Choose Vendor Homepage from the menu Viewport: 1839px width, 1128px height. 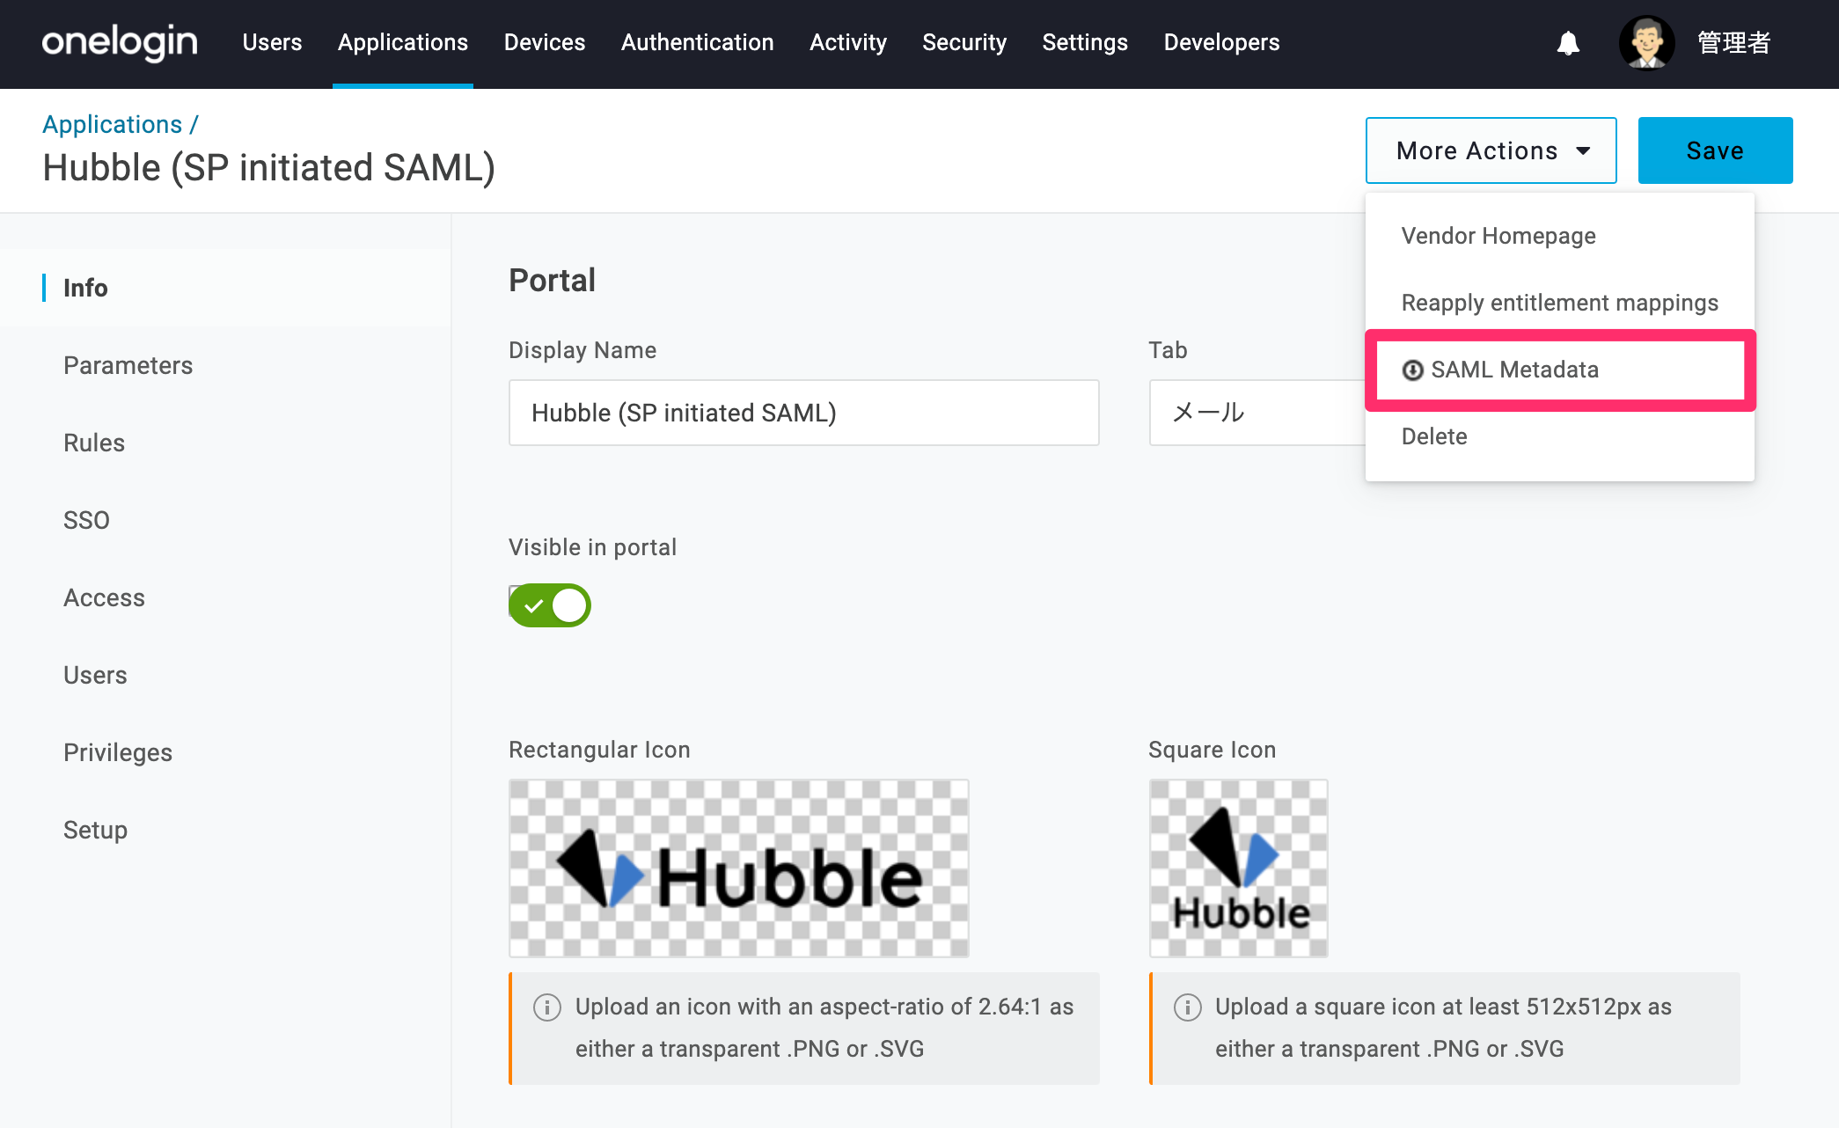[x=1560, y=236]
